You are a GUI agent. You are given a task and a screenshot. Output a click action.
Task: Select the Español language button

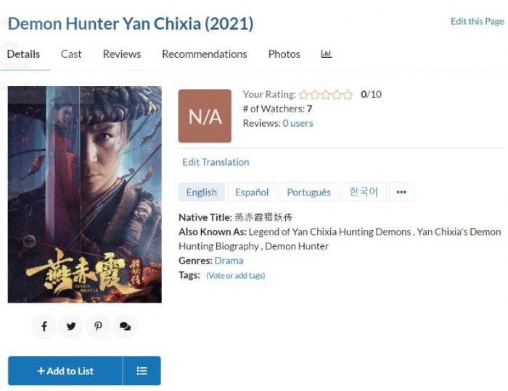click(x=252, y=192)
